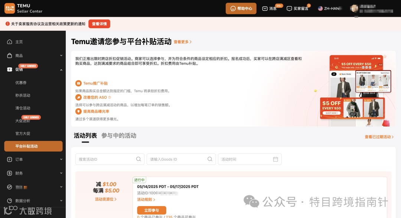This screenshot has width=401, height=218.
Task: Click the 进行中 status tag
Action: 139,180
